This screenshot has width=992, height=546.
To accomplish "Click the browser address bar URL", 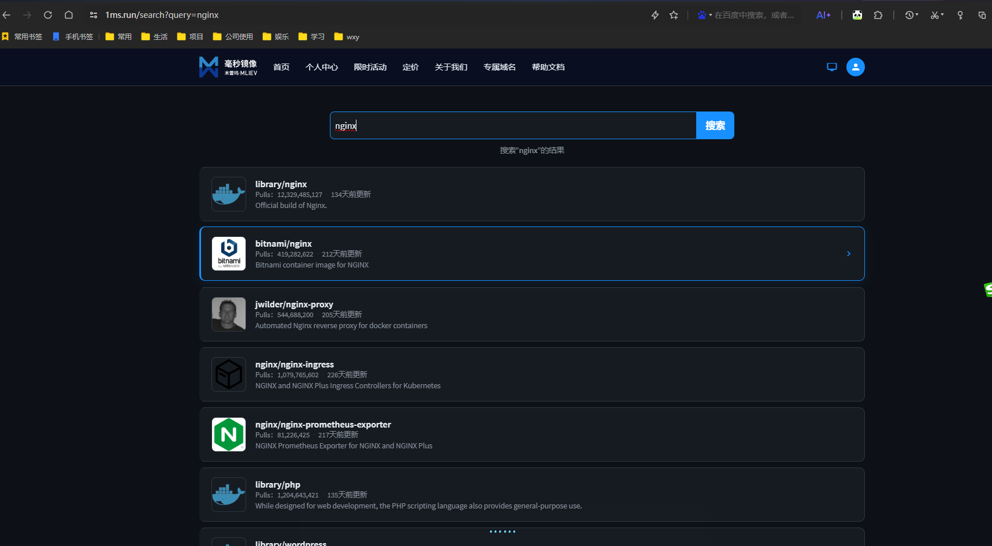I will [162, 15].
